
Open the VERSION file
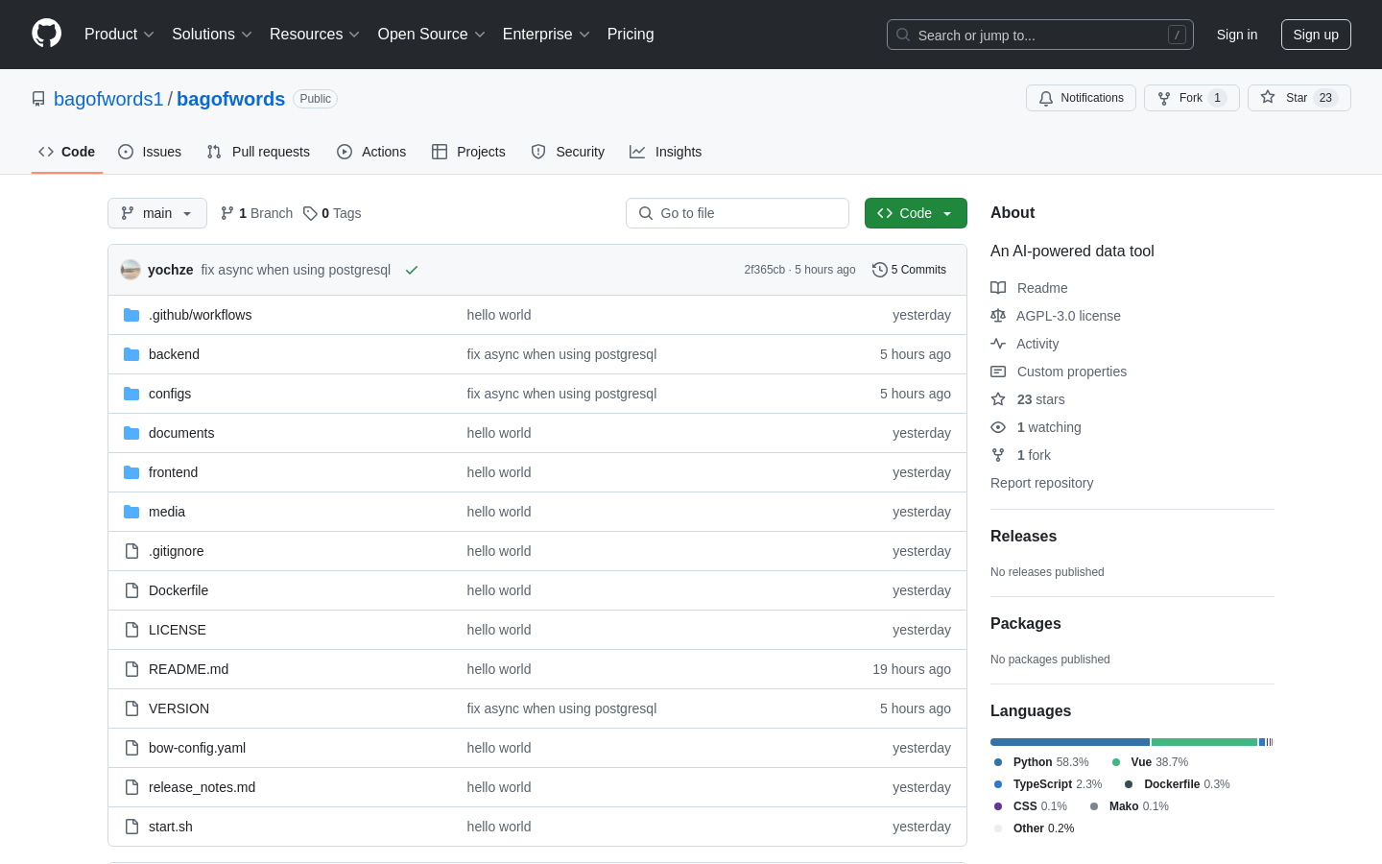pyautogui.click(x=179, y=708)
